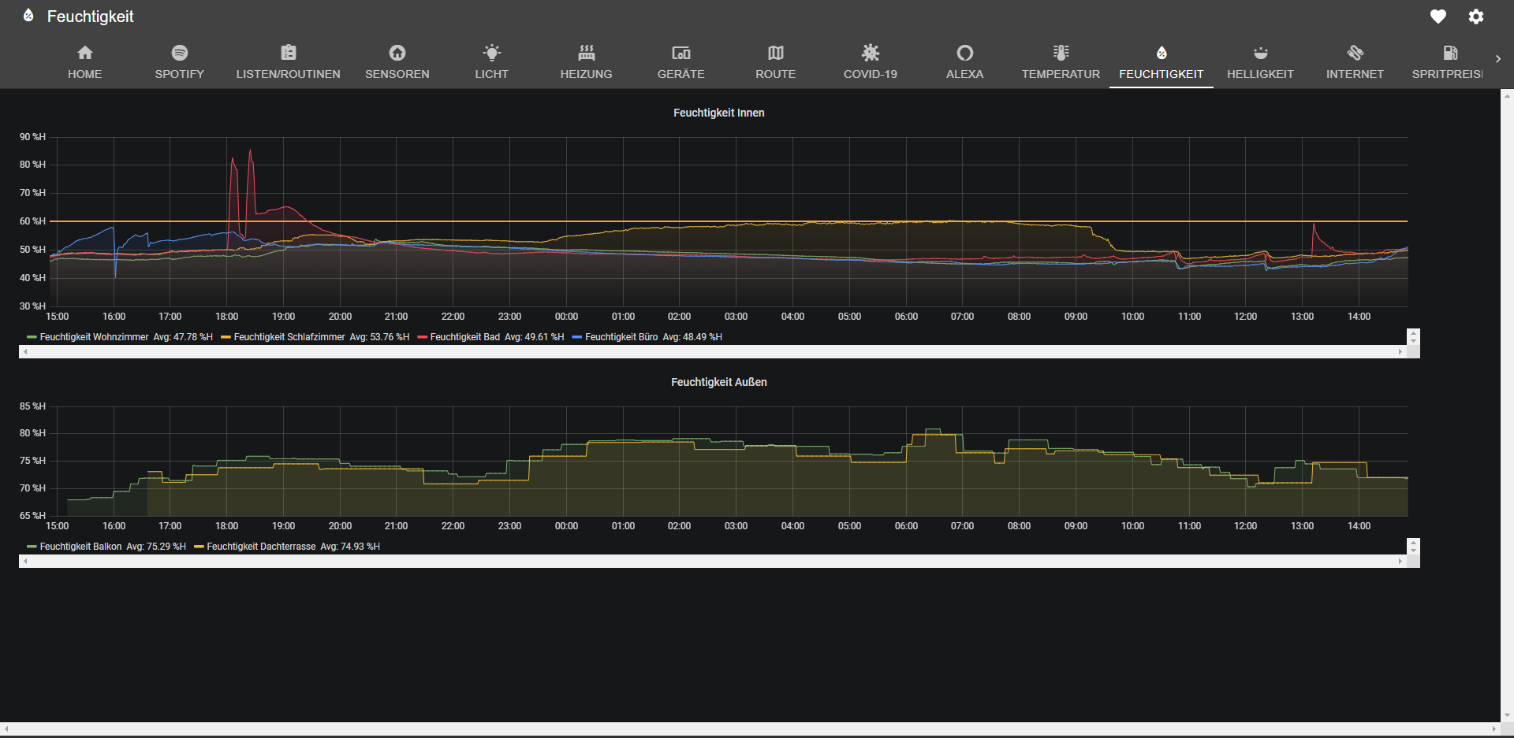Click the light bulb icon above Licht
The image size is (1514, 738).
pyautogui.click(x=491, y=53)
